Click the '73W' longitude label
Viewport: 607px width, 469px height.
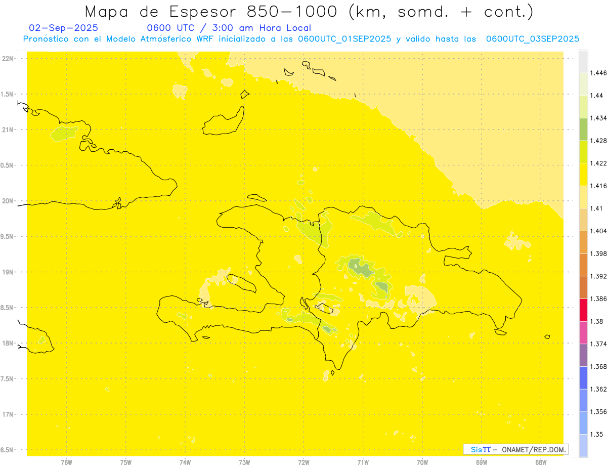click(244, 462)
